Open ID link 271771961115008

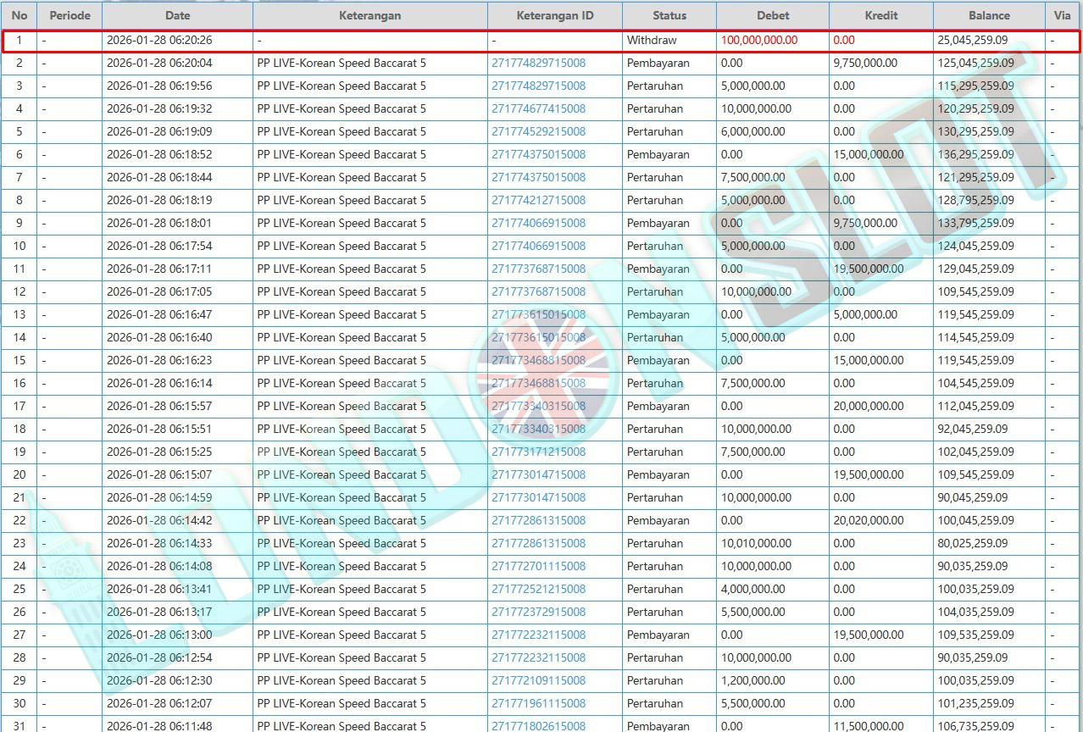click(538, 703)
